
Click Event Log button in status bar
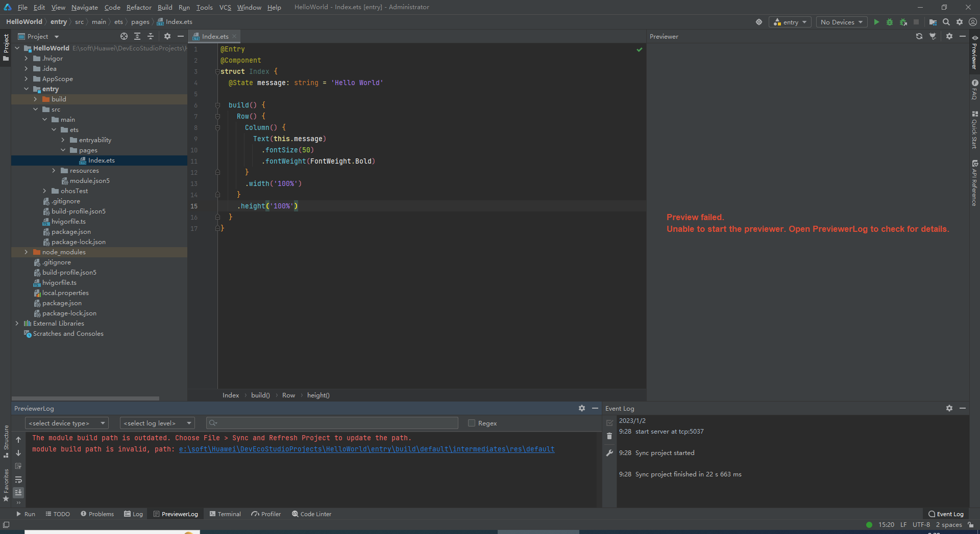coord(946,514)
